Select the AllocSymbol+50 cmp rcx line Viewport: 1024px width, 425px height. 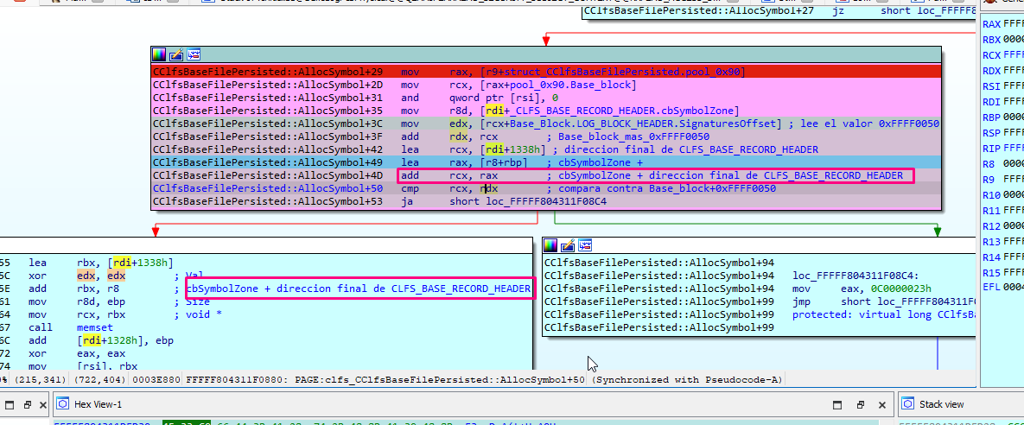[x=546, y=188]
